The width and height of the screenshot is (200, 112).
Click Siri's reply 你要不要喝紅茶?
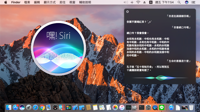click(139, 22)
